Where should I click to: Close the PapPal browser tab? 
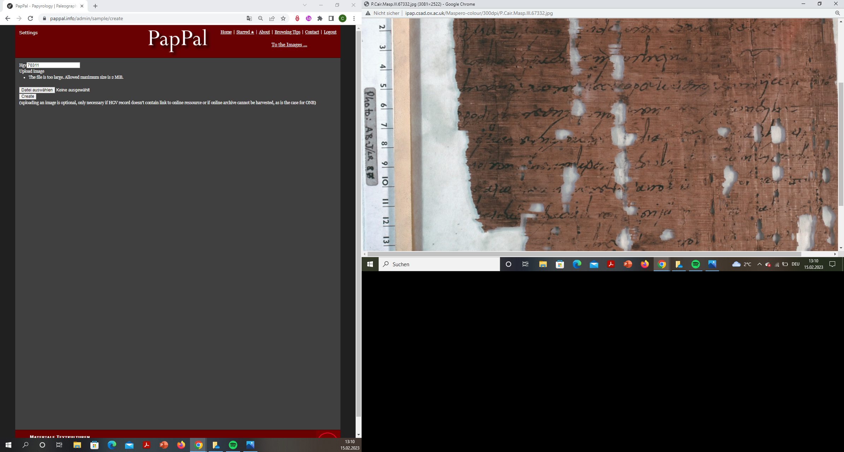pos(82,6)
